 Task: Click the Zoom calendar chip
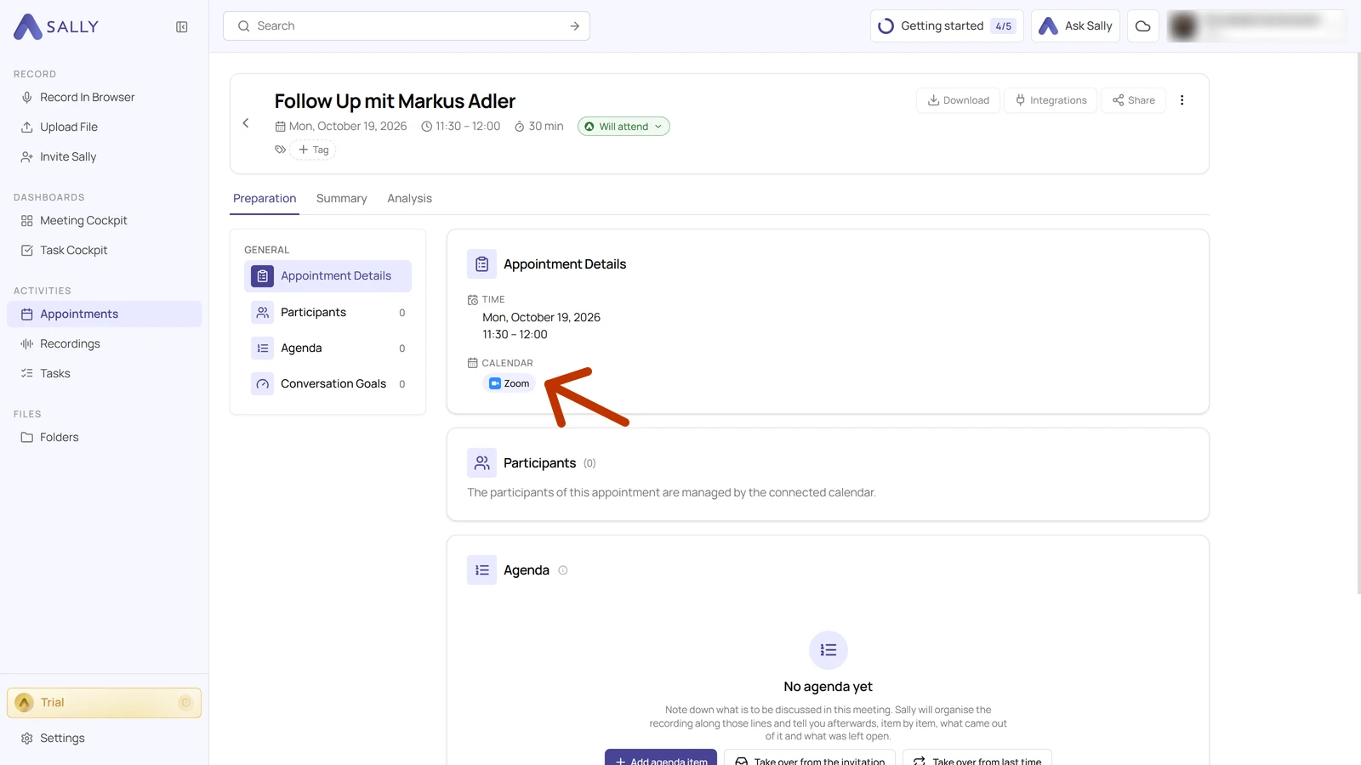(510, 383)
